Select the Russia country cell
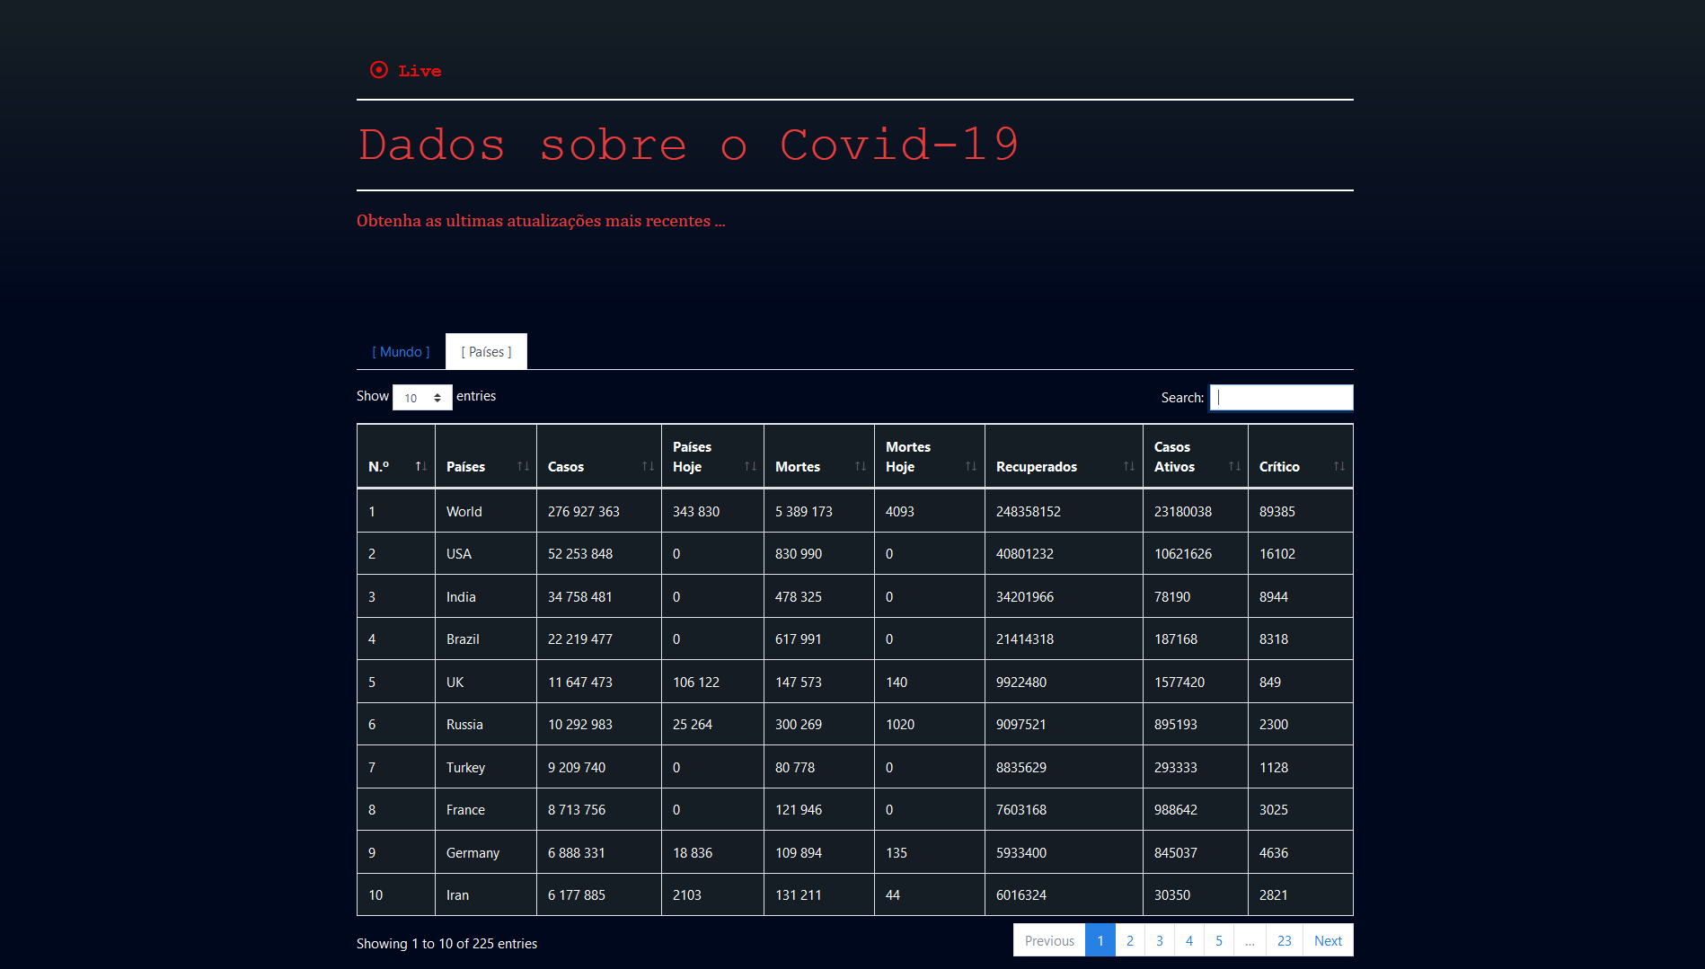Image resolution: width=1705 pixels, height=969 pixels. click(486, 724)
